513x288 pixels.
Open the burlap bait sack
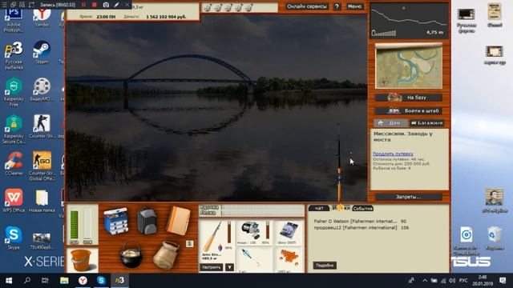pos(166,256)
